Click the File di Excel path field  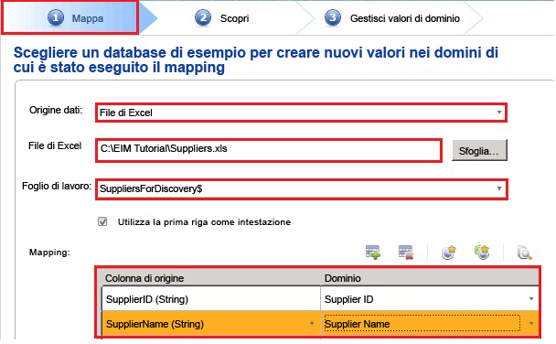269,150
